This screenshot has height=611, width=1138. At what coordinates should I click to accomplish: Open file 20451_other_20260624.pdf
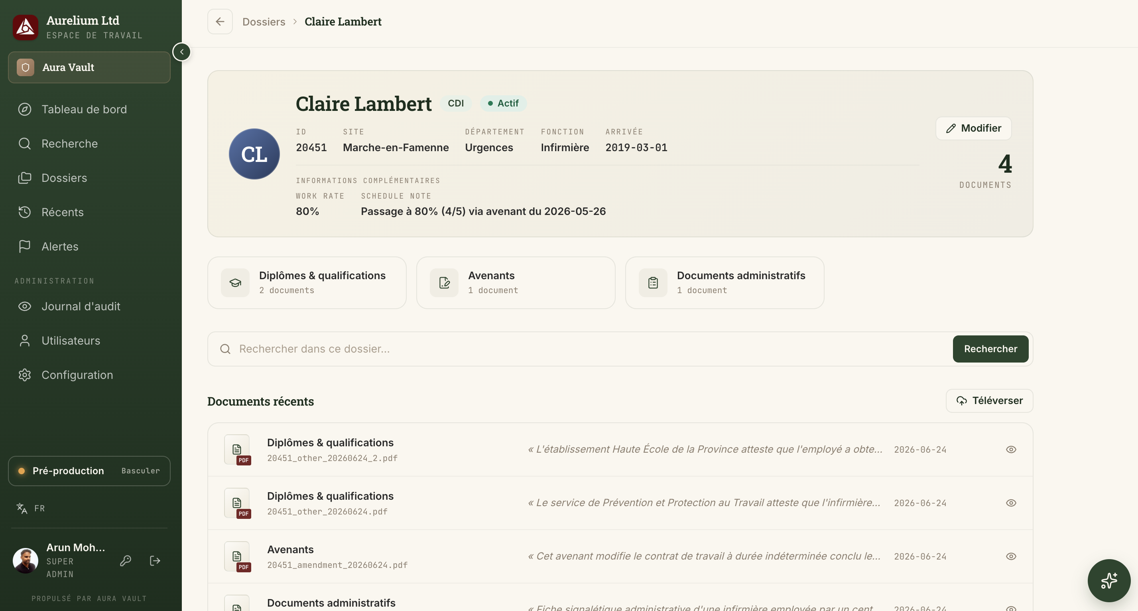(x=620, y=503)
